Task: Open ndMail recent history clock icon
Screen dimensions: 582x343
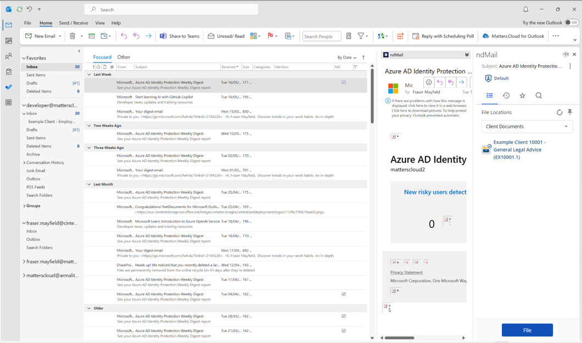Action: pyautogui.click(x=506, y=95)
